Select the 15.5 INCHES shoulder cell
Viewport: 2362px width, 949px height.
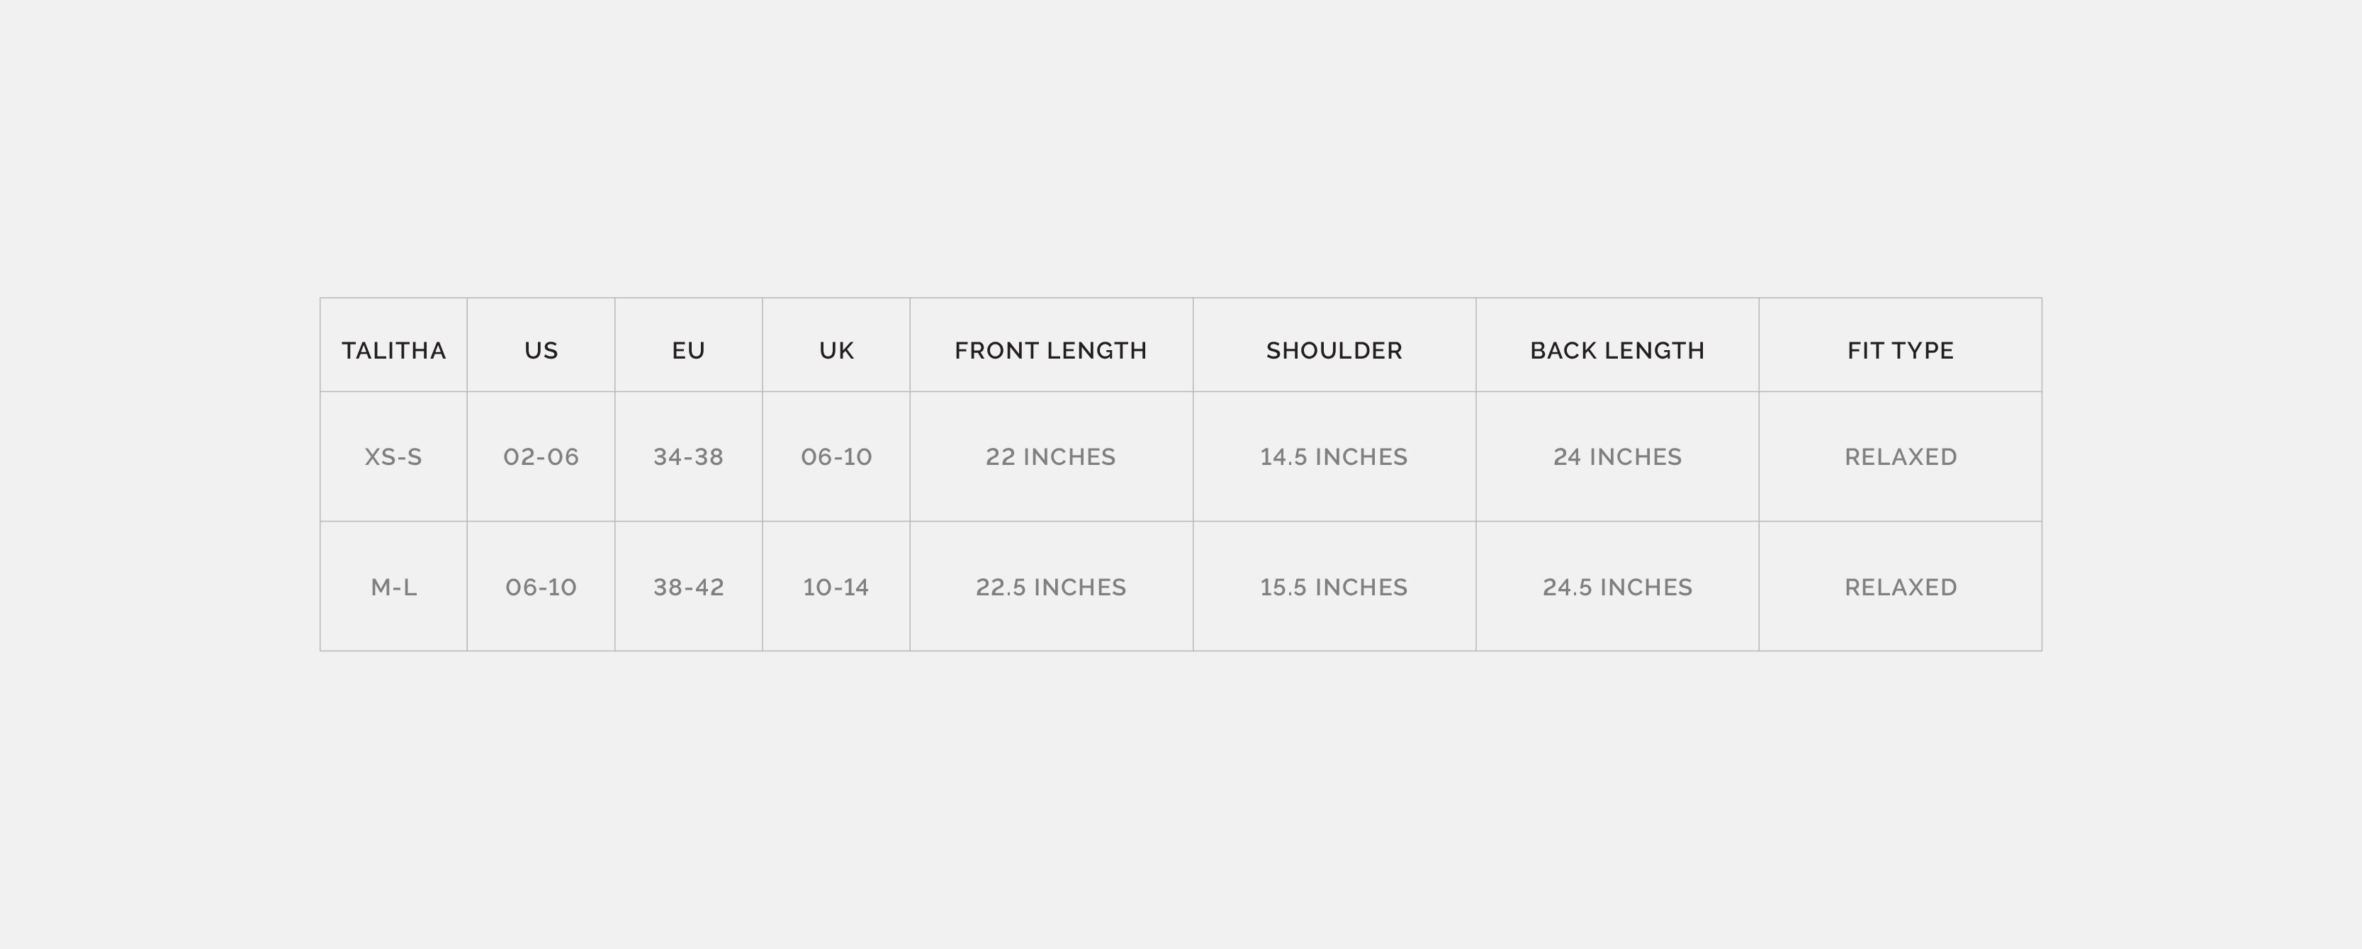pyautogui.click(x=1334, y=587)
